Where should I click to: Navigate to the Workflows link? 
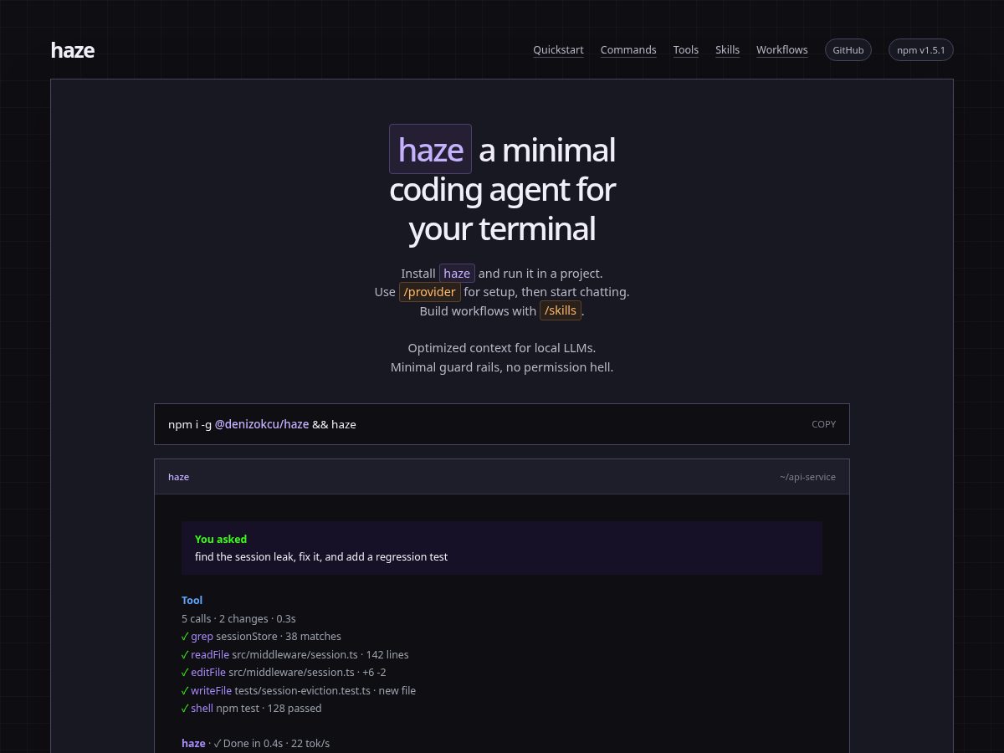(782, 50)
